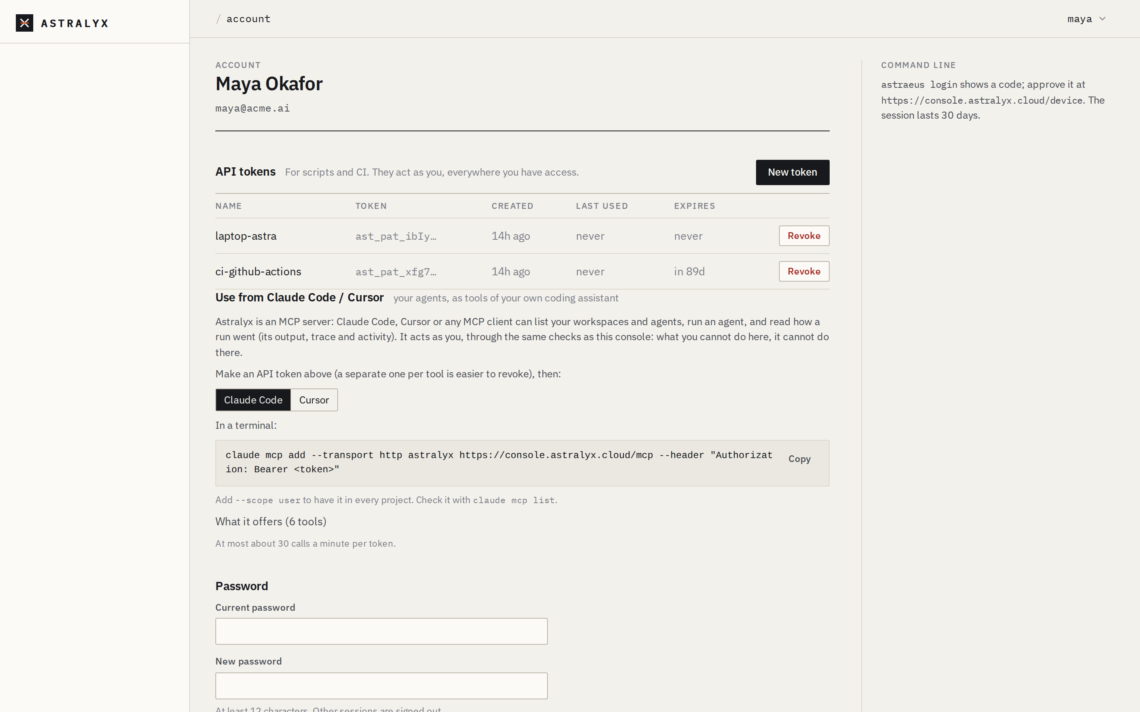1140x712 pixels.
Task: Click the EXPIRES column header
Action: click(x=694, y=206)
